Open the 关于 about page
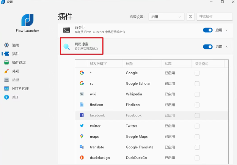237x165 pixels. 16,97
